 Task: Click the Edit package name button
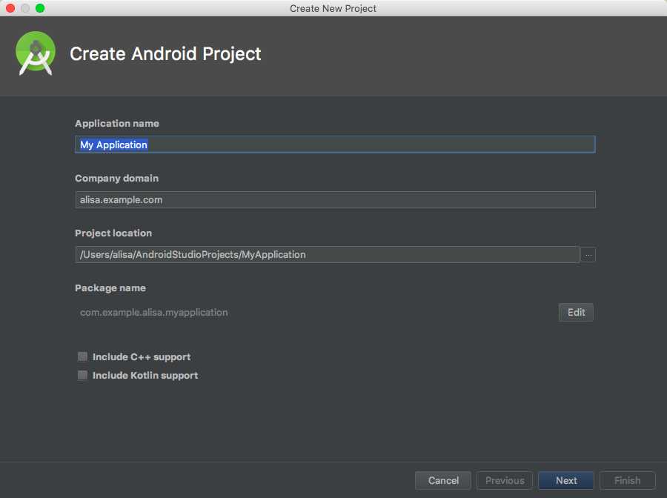point(576,312)
